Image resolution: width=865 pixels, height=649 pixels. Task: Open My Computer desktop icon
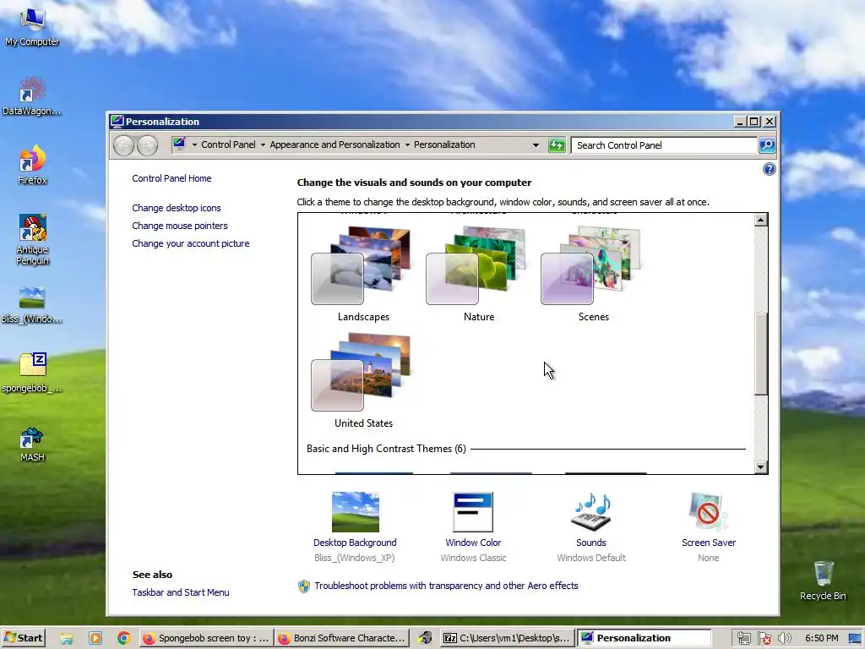click(x=32, y=26)
